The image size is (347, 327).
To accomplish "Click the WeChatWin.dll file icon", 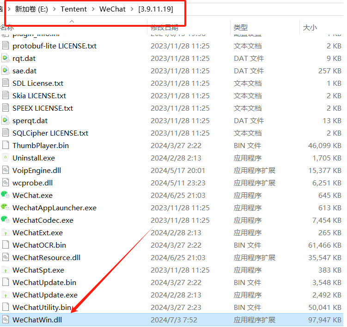I will (x=6, y=319).
